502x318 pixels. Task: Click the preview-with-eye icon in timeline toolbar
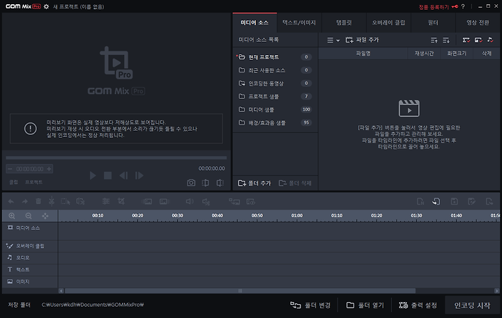click(251, 202)
